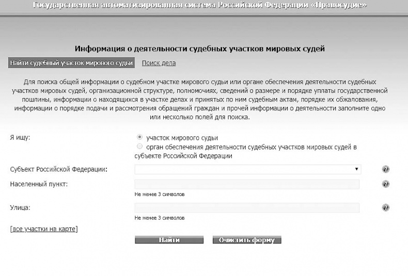Click 'Не менее 3 символов' hint under Улица
The width and height of the screenshot is (408, 276).
159,218
